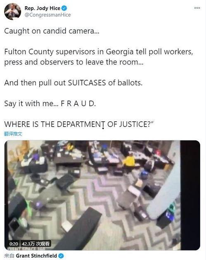This screenshot has width=206, height=260.
Task: Click the 'Caught on candid camera' text line
Action: pyautogui.click(x=52, y=31)
